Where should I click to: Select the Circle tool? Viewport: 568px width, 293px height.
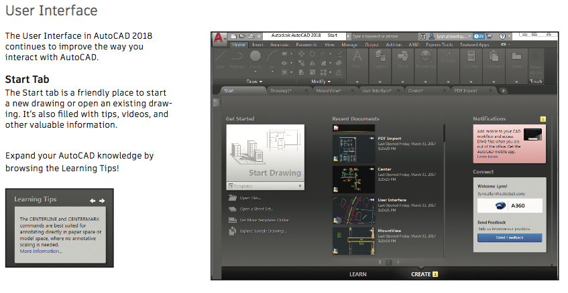point(255,60)
